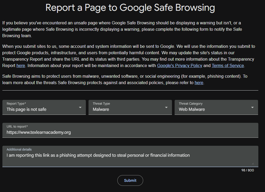The image size is (265, 192).
Task: Open Google's Privacy Policy link
Action: (180, 66)
